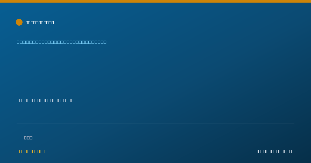311x163 pixels.
Task: Click the short grey label below the divider
Action: click(x=28, y=138)
